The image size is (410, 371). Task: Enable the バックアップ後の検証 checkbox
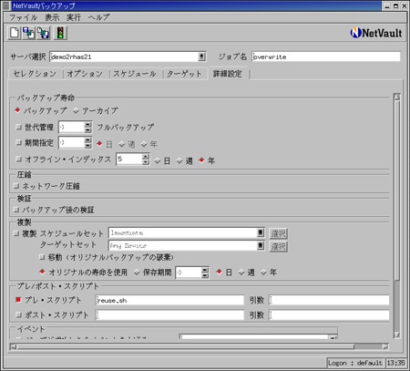(16, 210)
